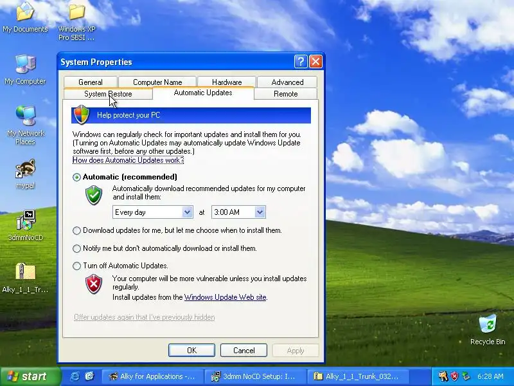Click the green check shield icon
The width and height of the screenshot is (514, 386).
coord(94,195)
